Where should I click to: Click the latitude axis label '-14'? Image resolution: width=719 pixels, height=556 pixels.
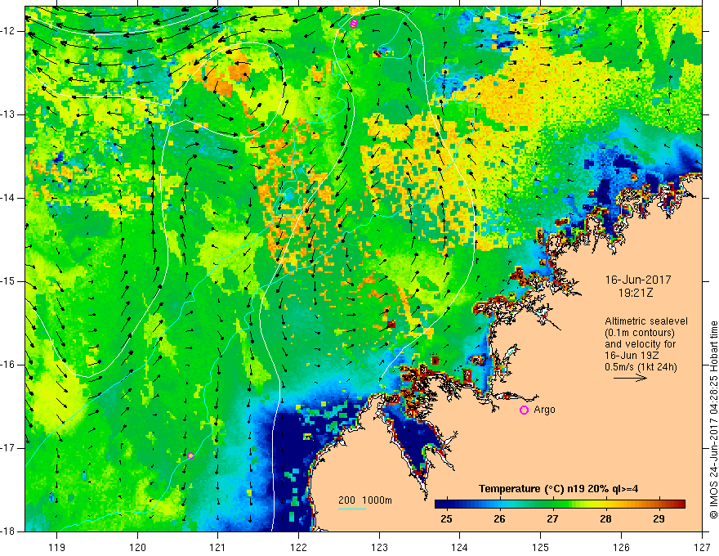(8, 198)
